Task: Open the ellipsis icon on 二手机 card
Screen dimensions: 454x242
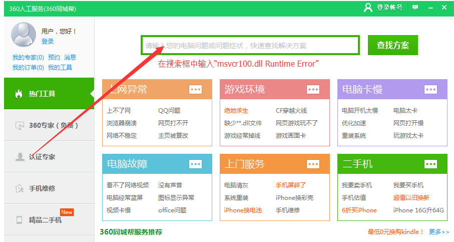Action: (430, 164)
